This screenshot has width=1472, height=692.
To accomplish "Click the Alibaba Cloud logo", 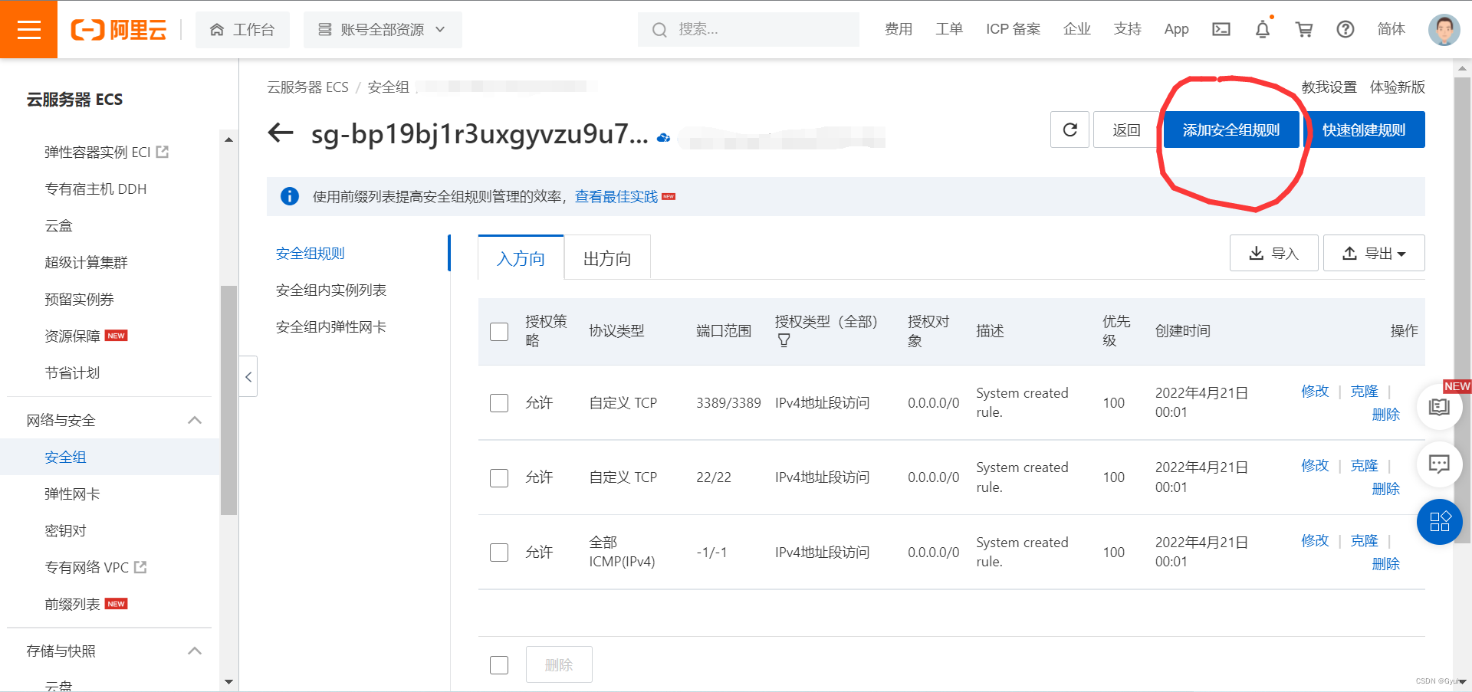I will tap(118, 29).
